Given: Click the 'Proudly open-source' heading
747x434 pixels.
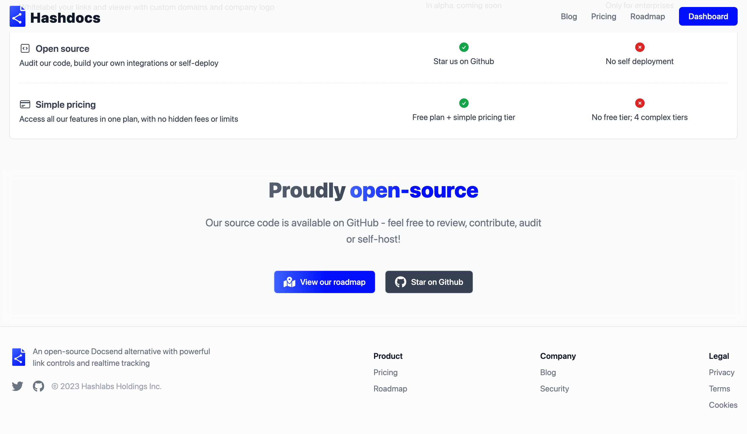Looking at the screenshot, I should [x=373, y=190].
